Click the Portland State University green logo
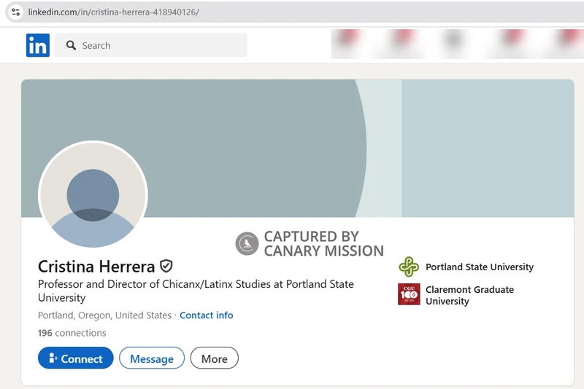 pos(409,267)
